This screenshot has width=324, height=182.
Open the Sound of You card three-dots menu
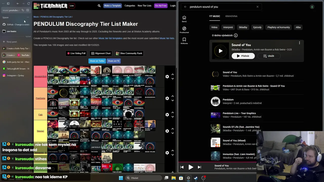[299, 43]
